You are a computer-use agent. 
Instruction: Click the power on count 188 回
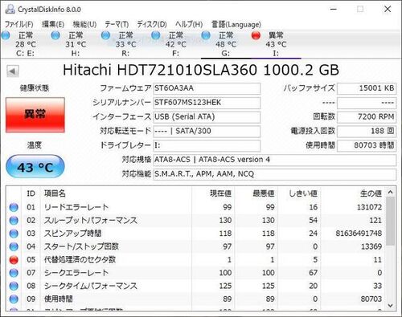tap(367, 132)
